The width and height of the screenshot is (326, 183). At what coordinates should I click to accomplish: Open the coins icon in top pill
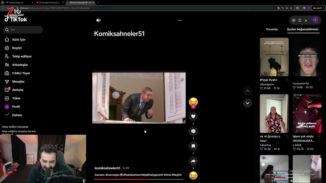coord(294,20)
